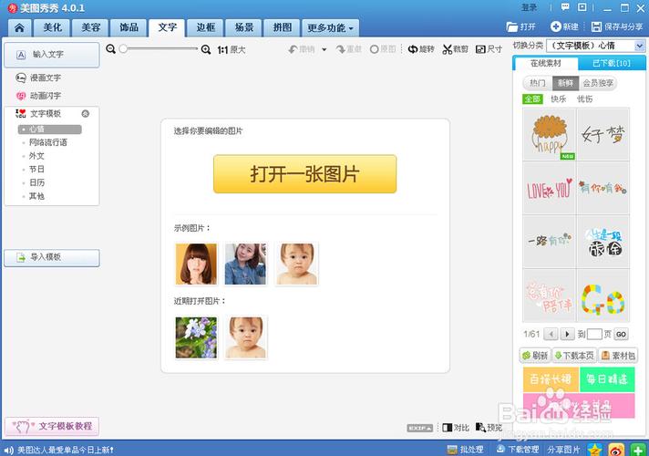649x456 pixels.
Task: Click the 输入文字 button
Action: (x=52, y=55)
